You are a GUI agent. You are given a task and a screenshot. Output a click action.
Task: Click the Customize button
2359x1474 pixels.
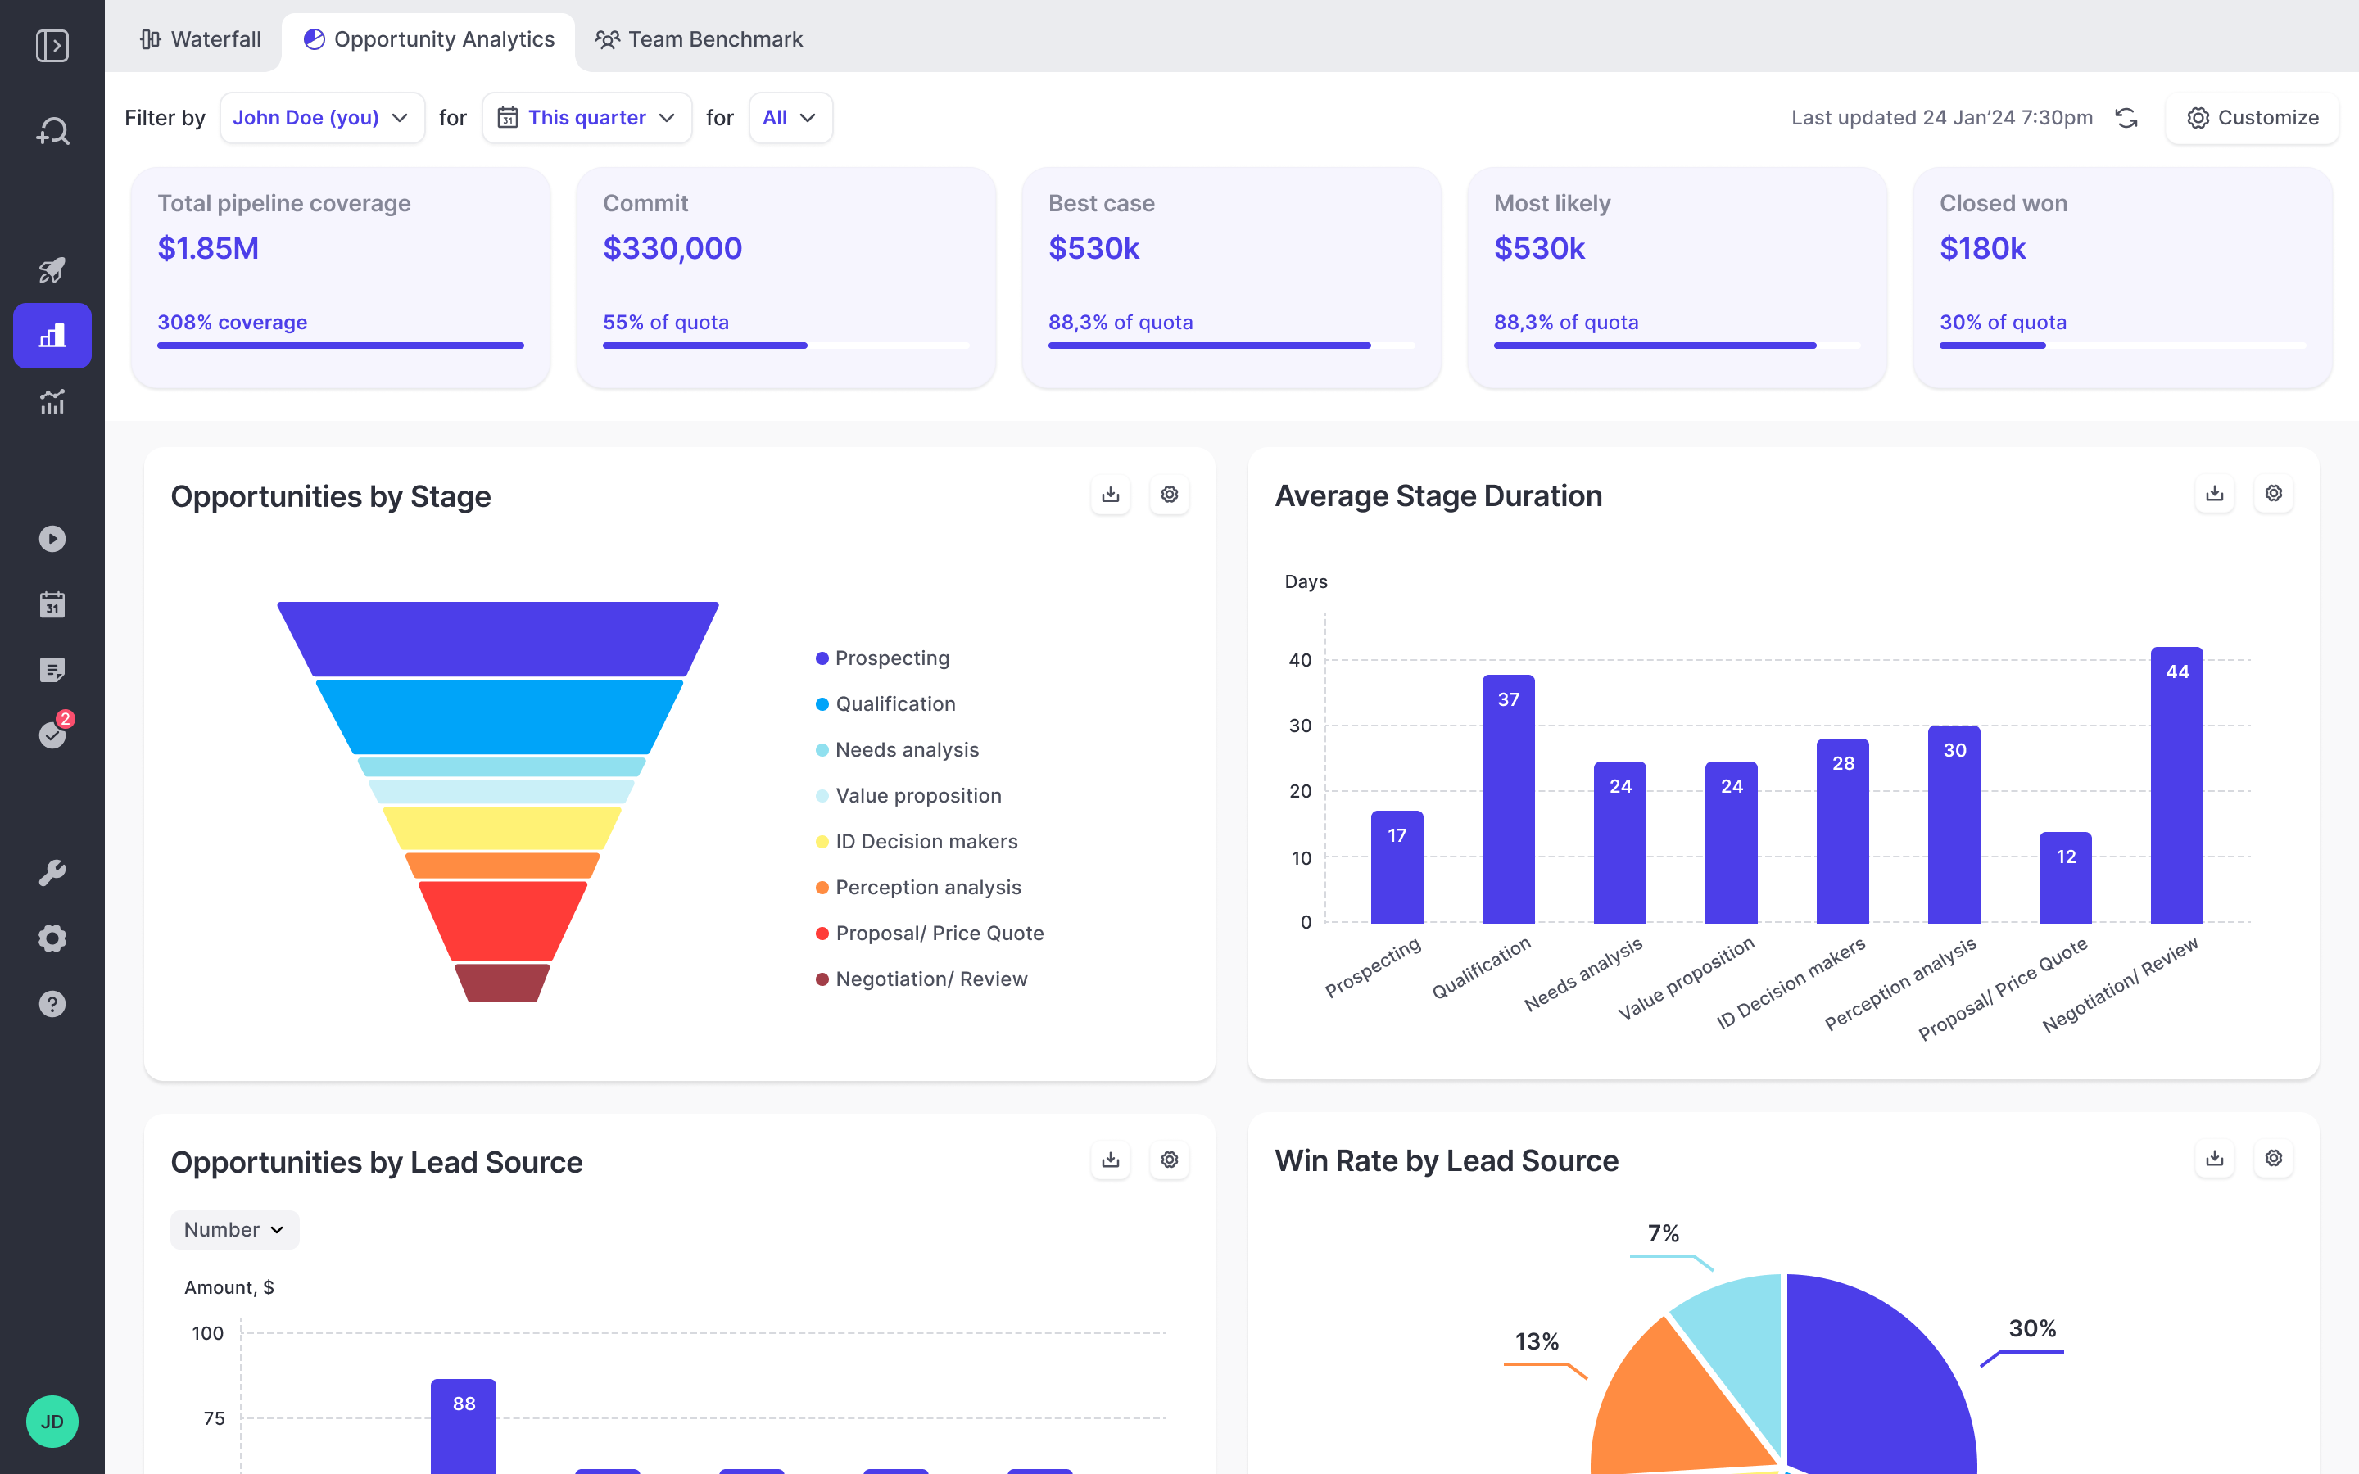(2252, 118)
